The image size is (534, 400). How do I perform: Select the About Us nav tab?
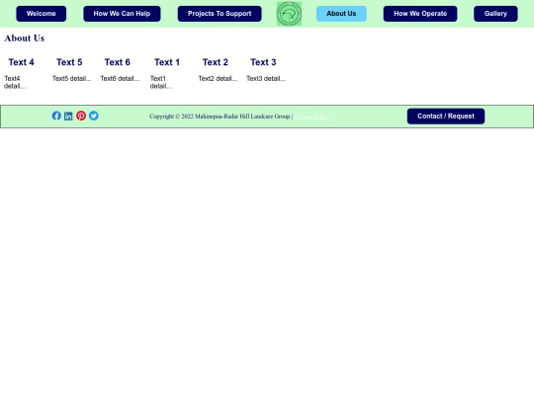(341, 14)
